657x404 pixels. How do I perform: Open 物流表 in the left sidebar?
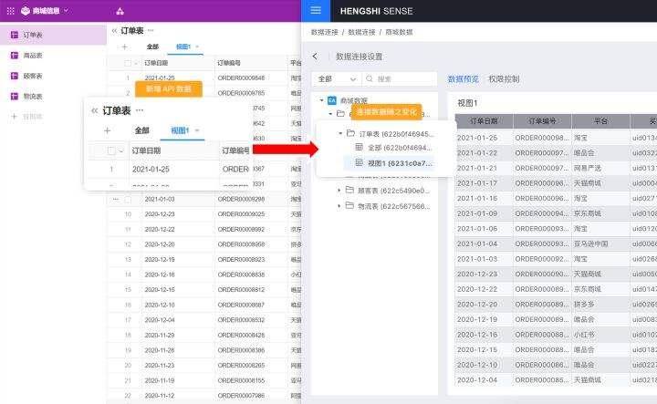(x=33, y=96)
